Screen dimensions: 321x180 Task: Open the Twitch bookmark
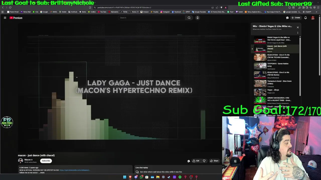(239, 12)
